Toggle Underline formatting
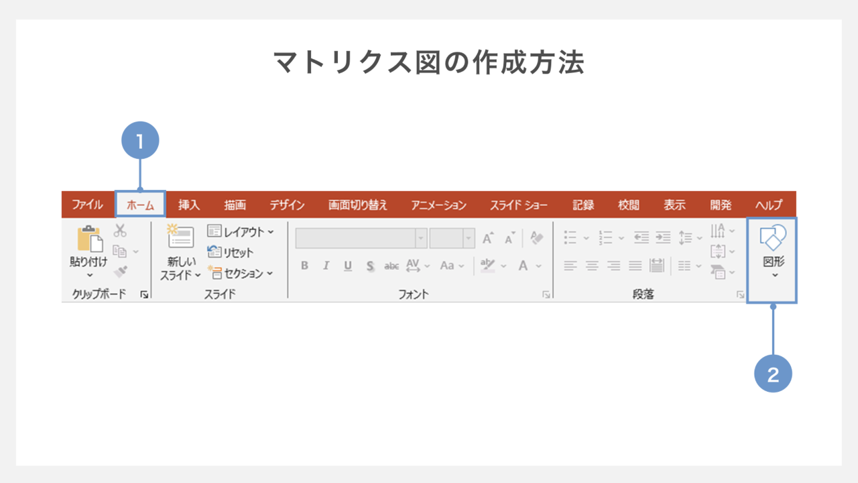 (348, 266)
